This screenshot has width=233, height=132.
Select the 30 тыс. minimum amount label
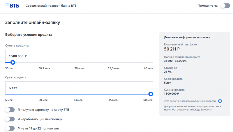coord(10,68)
